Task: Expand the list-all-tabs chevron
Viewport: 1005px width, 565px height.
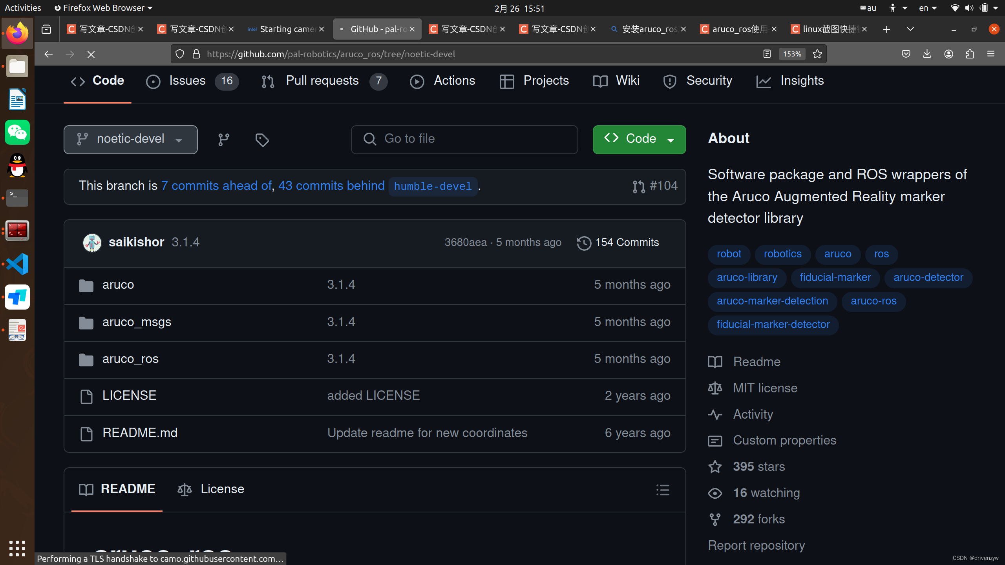Action: (910, 29)
